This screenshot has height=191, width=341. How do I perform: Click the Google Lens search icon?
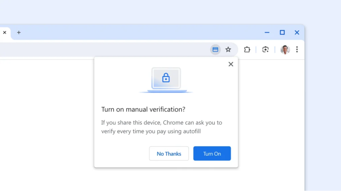click(x=266, y=50)
